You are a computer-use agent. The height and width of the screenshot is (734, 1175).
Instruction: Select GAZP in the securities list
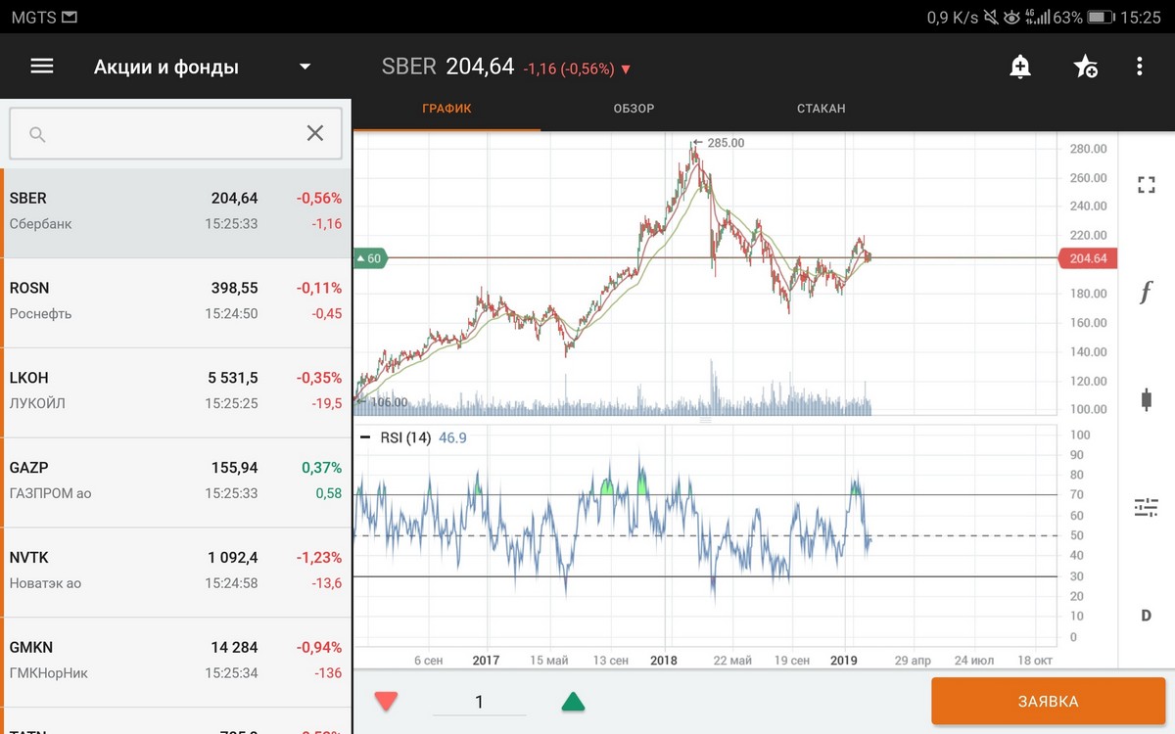(176, 481)
